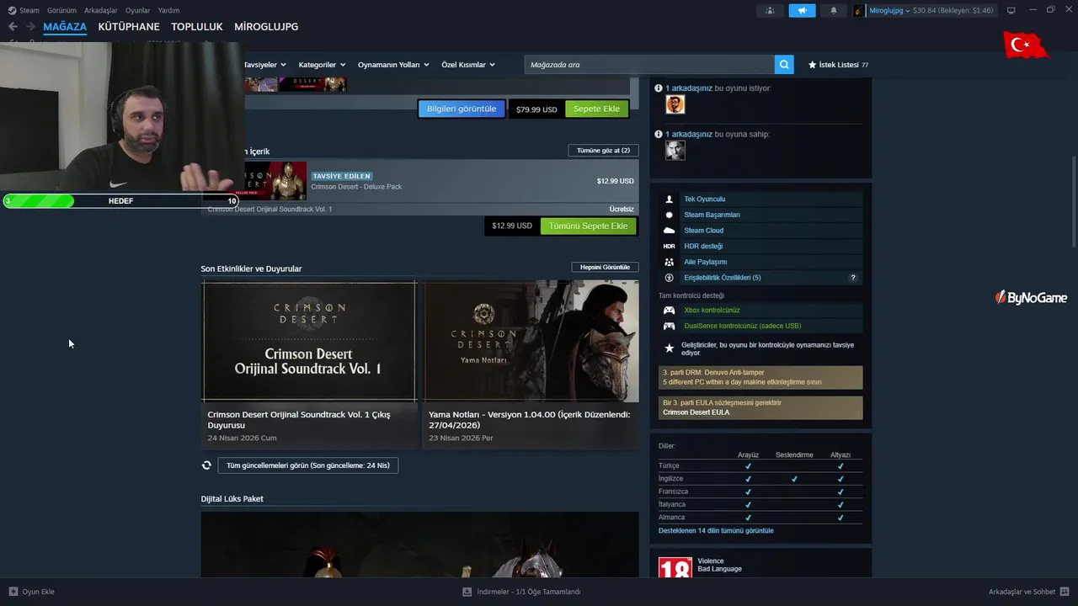This screenshot has width=1078, height=606.
Task: Click Tüm güncellemeleri görün button
Action: click(307, 465)
